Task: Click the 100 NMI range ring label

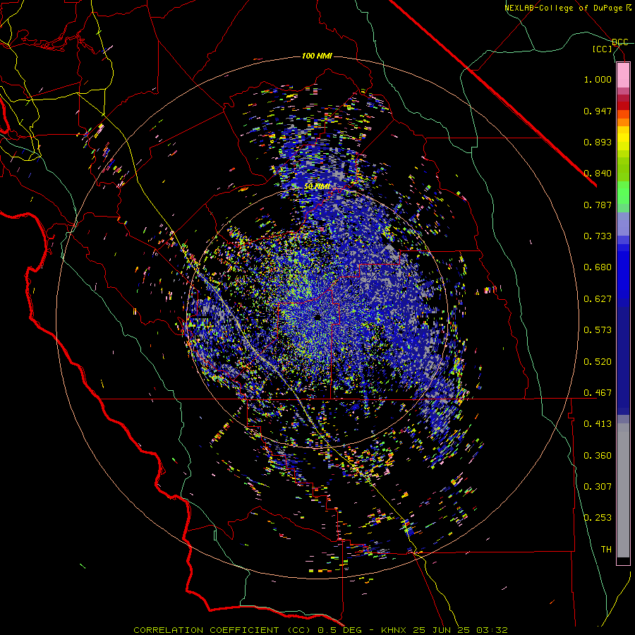Action: click(317, 56)
